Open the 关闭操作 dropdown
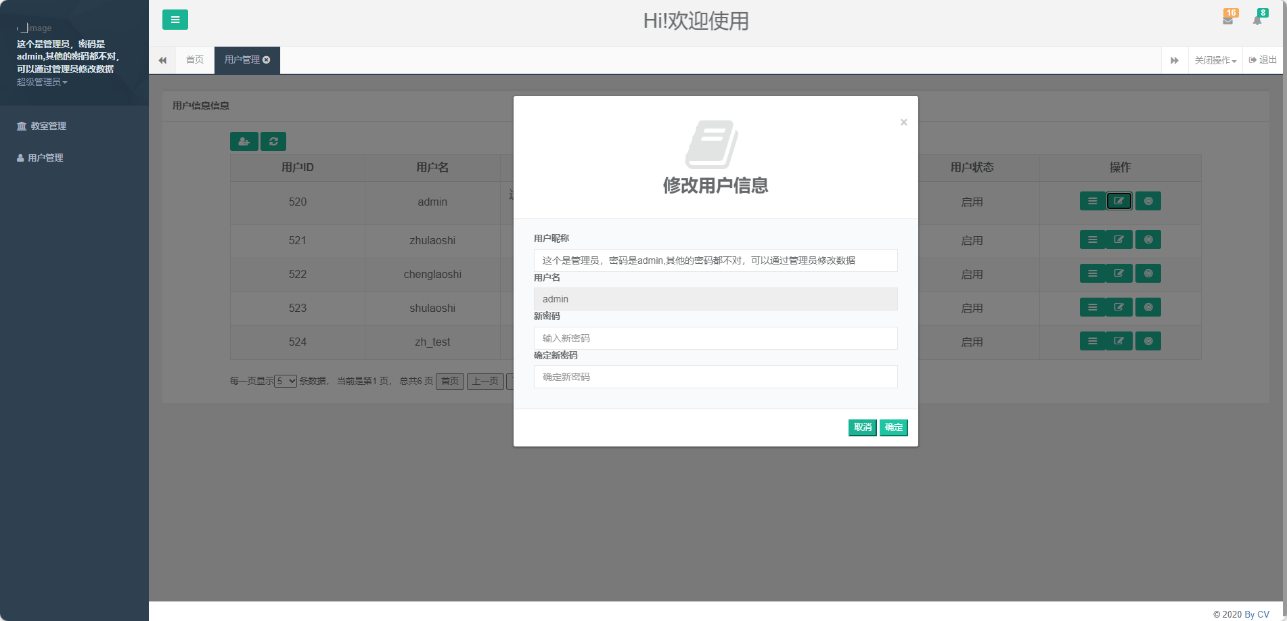Screen dimensions: 1287x621 point(1214,60)
